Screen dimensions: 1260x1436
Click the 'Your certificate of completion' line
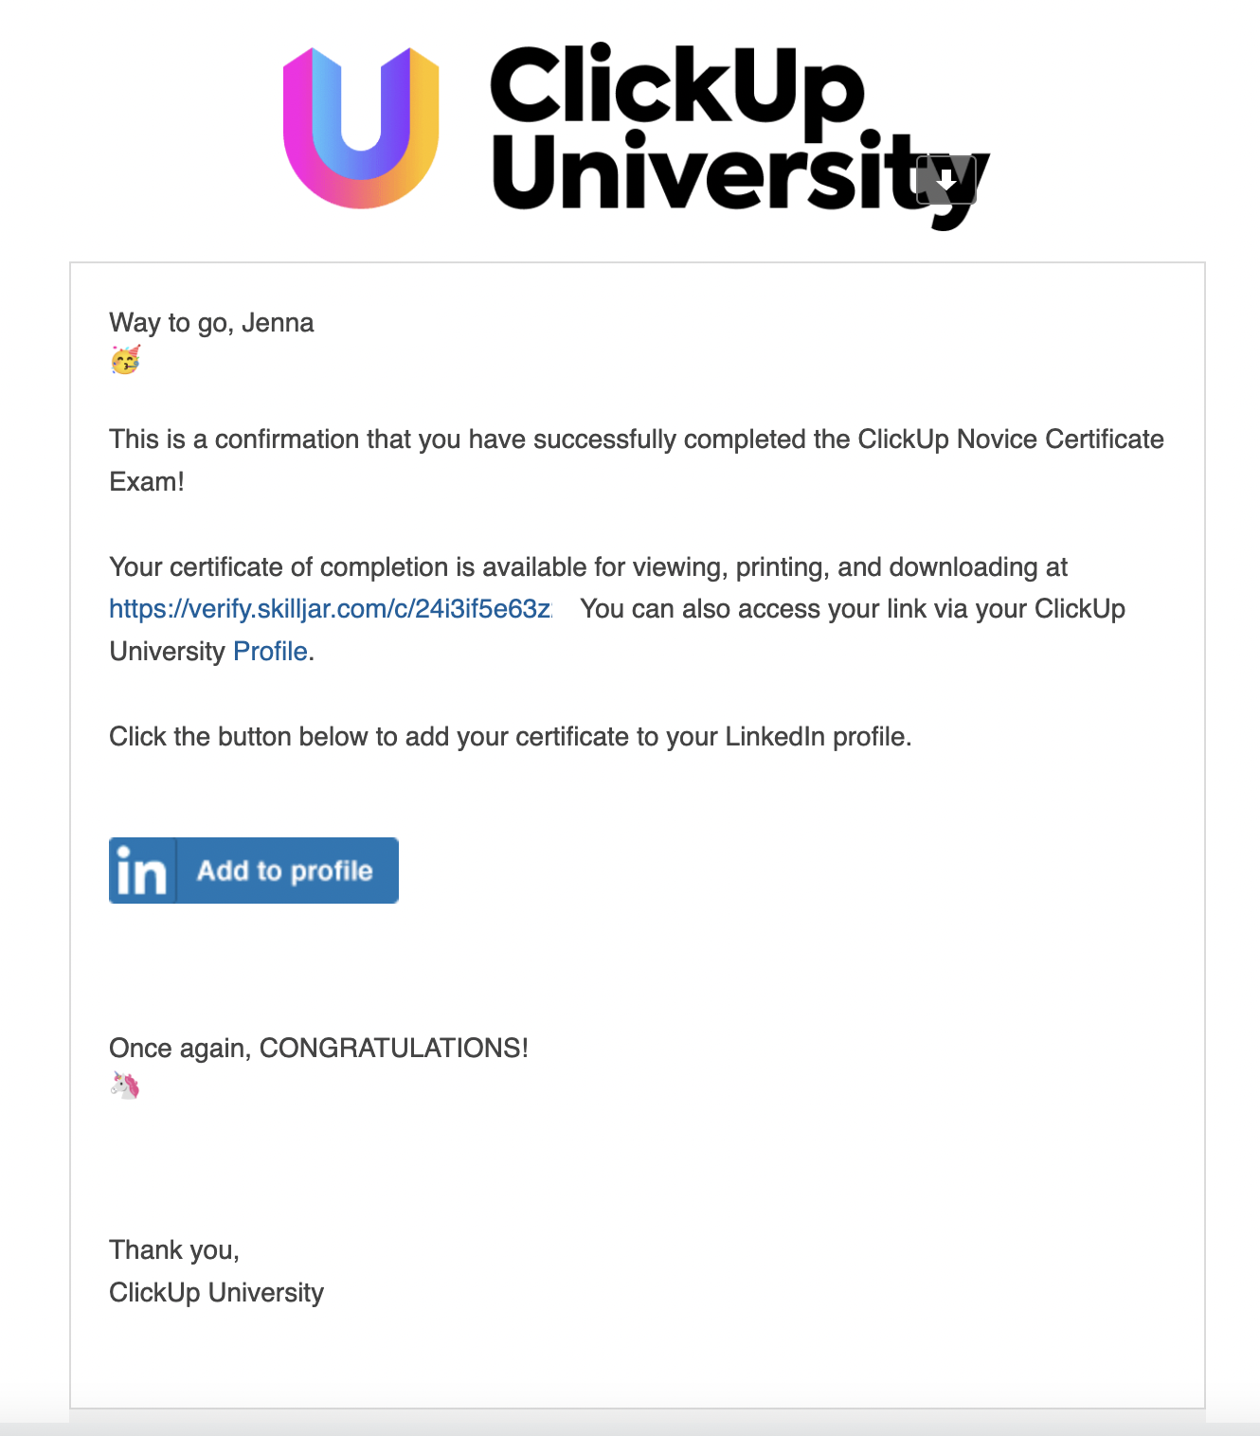[x=587, y=567]
